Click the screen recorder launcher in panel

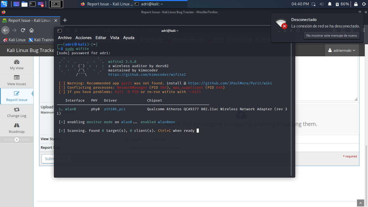pos(41,4)
